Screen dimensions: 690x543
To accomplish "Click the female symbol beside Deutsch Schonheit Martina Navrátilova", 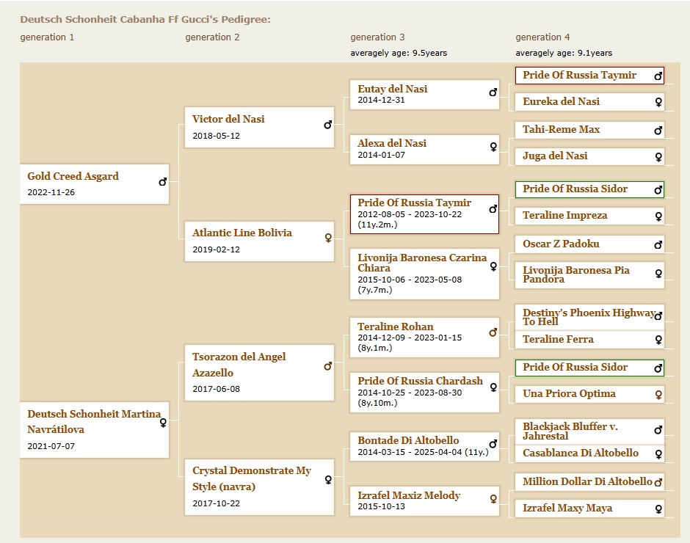I will tap(162, 423).
